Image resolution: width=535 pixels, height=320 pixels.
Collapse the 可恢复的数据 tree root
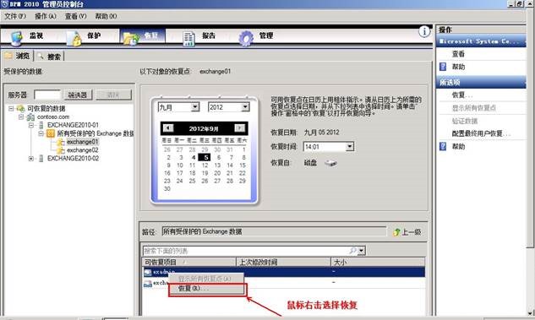point(11,108)
